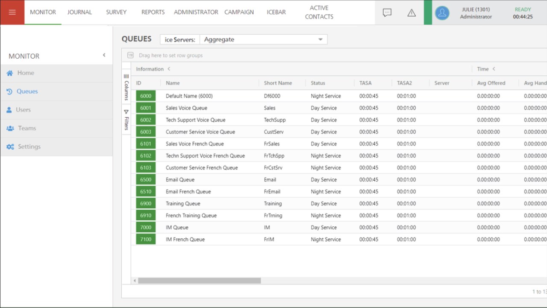This screenshot has width=547, height=308.
Task: Click the Users person icon
Action: 9,110
